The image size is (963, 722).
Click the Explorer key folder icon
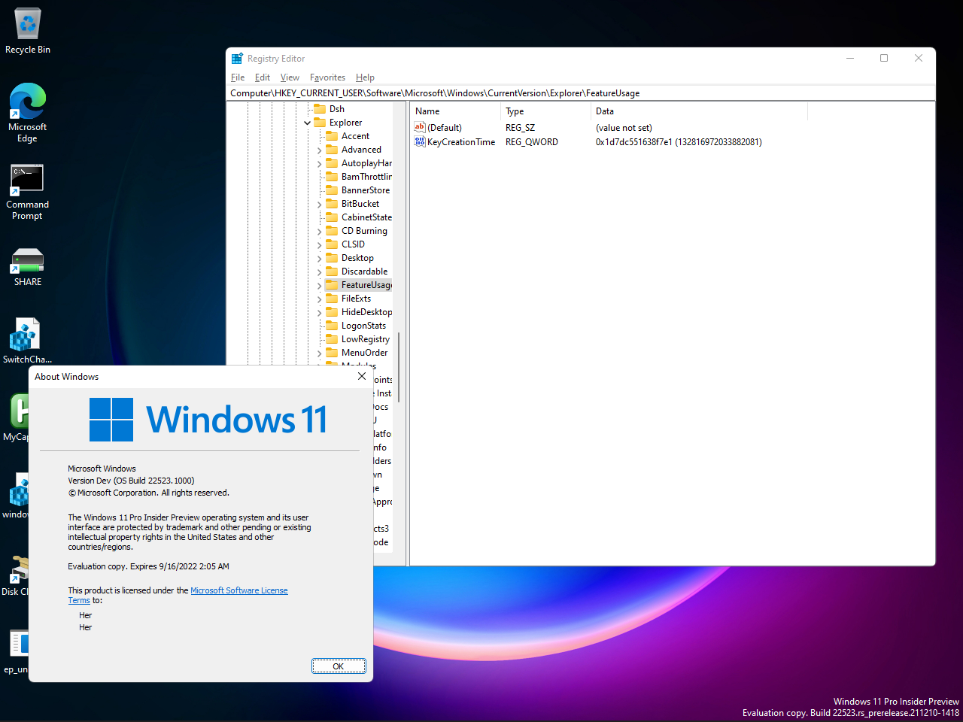tap(320, 123)
